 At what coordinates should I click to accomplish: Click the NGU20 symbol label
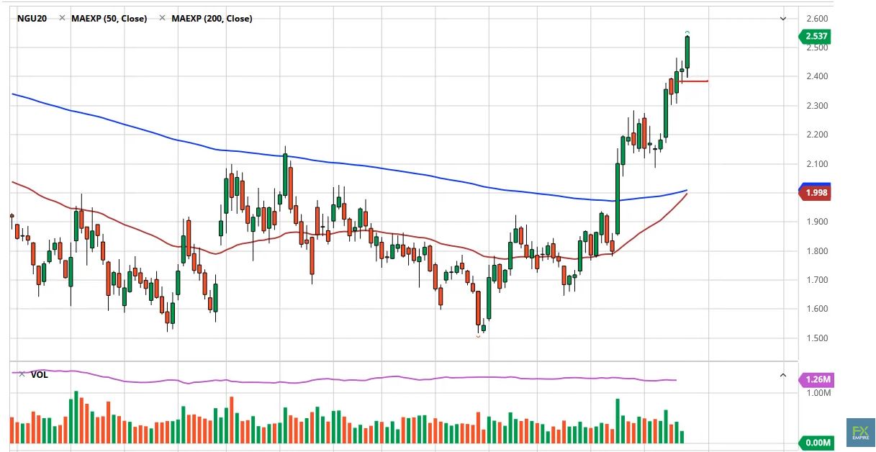tap(32, 19)
